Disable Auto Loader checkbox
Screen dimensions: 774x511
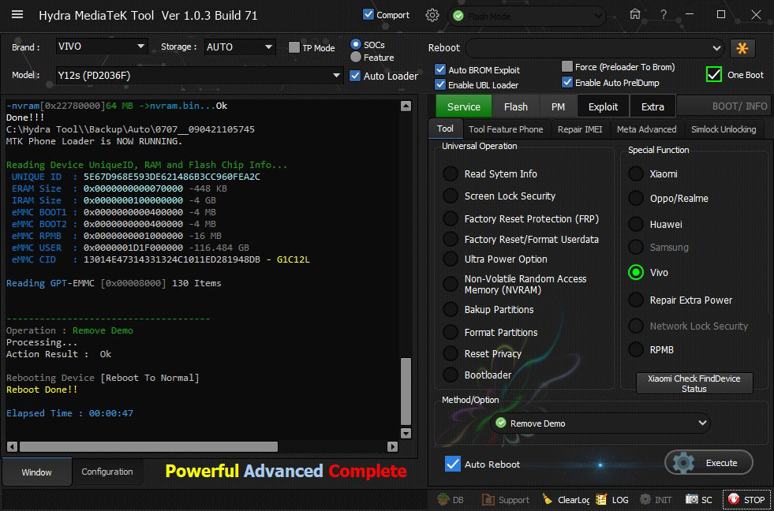(x=355, y=76)
